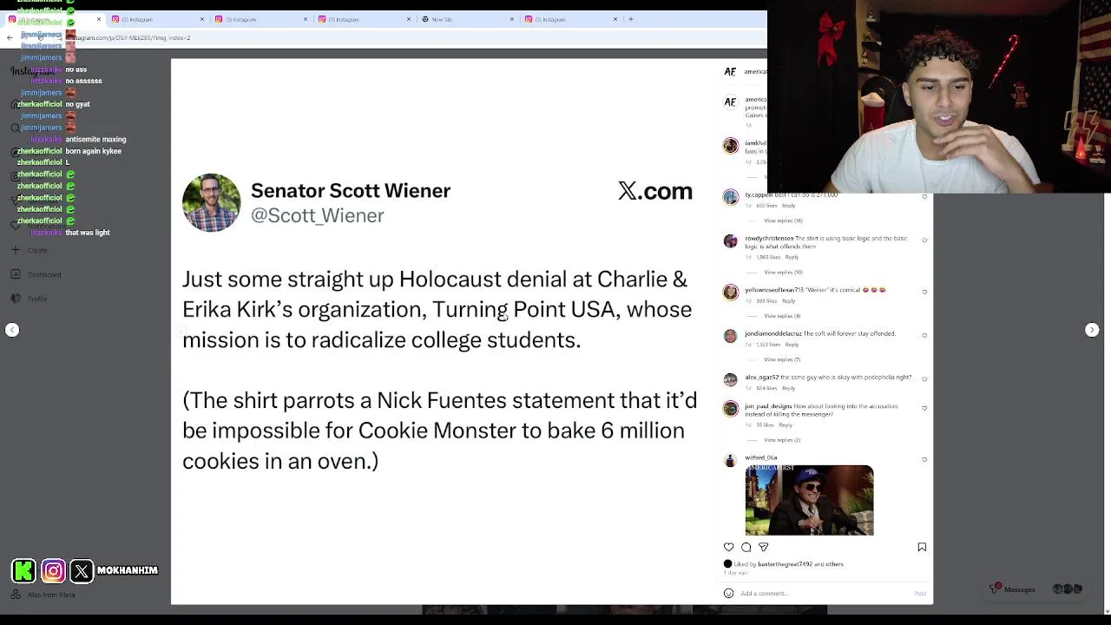Click the Instagram logo in the stream overlay
The width and height of the screenshot is (1111, 625).
pyautogui.click(x=53, y=570)
